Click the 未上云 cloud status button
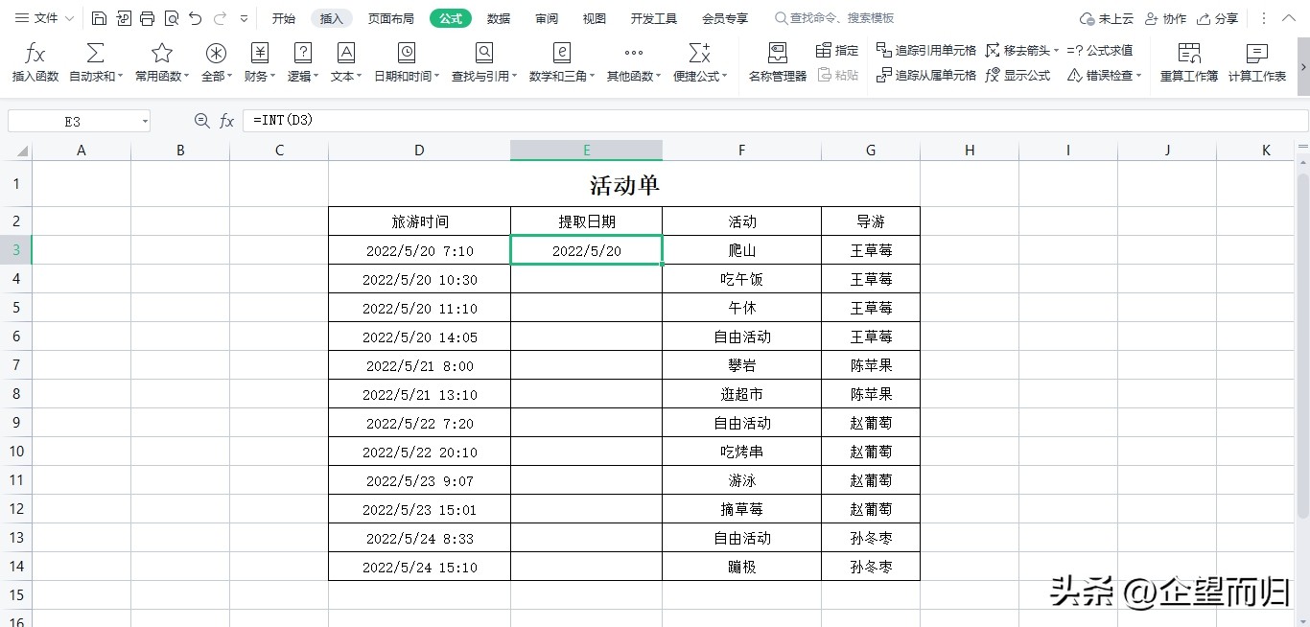The image size is (1310, 627). 1106,18
